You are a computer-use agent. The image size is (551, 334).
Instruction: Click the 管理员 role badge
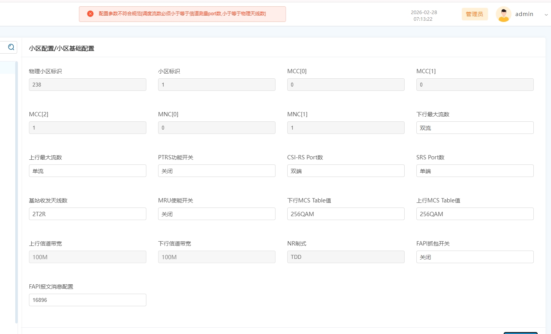pos(474,14)
